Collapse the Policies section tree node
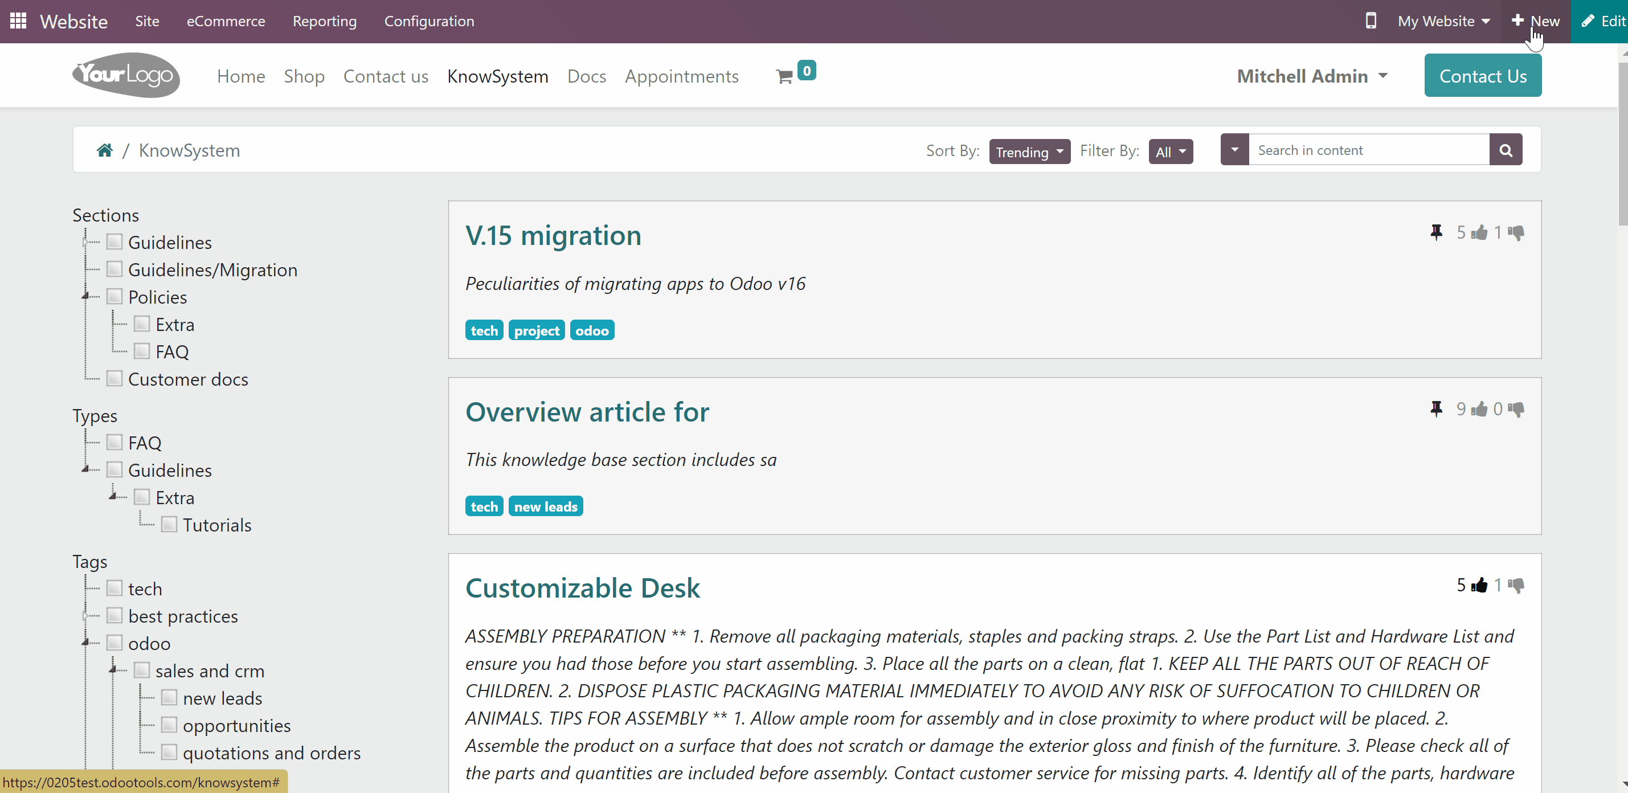The height and width of the screenshot is (793, 1628). click(85, 296)
